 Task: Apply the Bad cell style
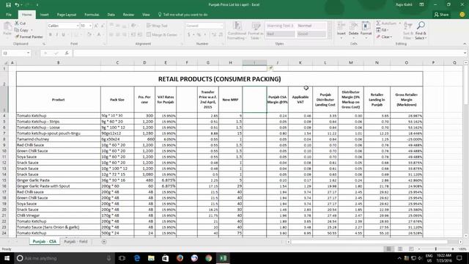(280, 34)
